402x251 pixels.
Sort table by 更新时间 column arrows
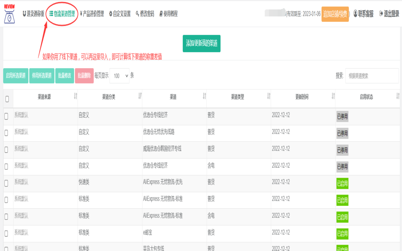click(x=333, y=96)
